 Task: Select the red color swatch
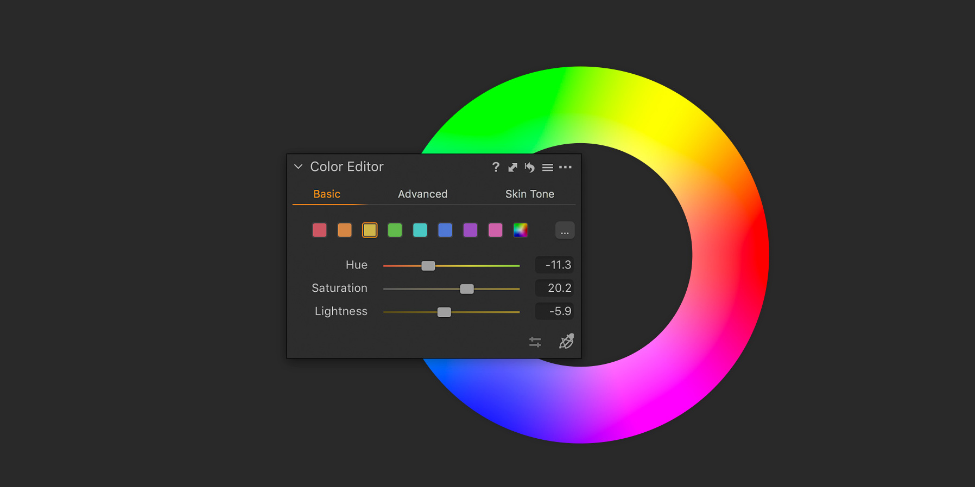coord(320,230)
